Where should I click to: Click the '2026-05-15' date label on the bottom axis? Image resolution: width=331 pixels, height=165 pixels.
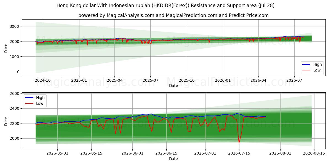pos(91,153)
